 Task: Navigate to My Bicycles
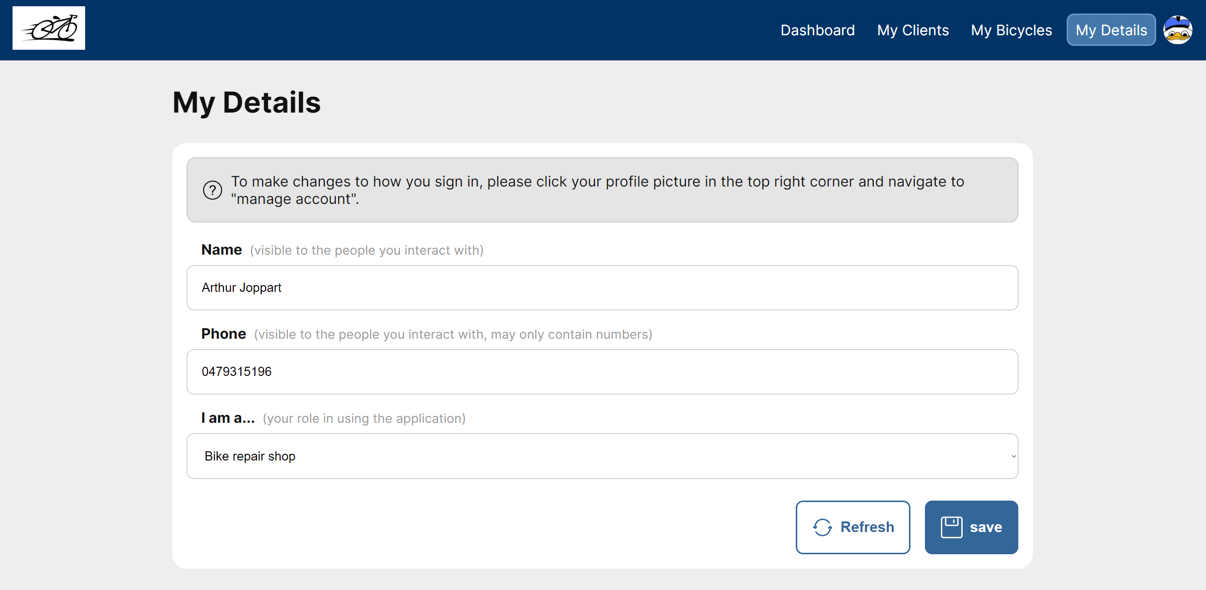(x=1012, y=30)
